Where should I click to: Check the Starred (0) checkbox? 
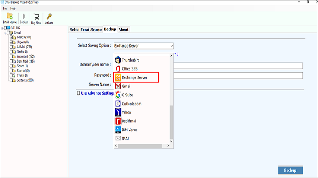(x=11, y=71)
